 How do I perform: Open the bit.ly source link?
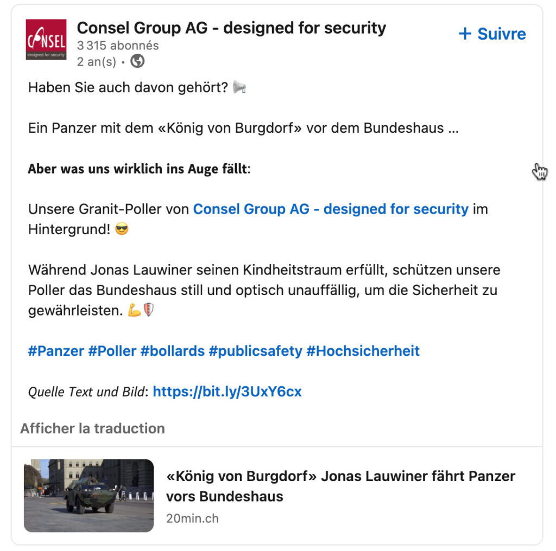coord(227,392)
